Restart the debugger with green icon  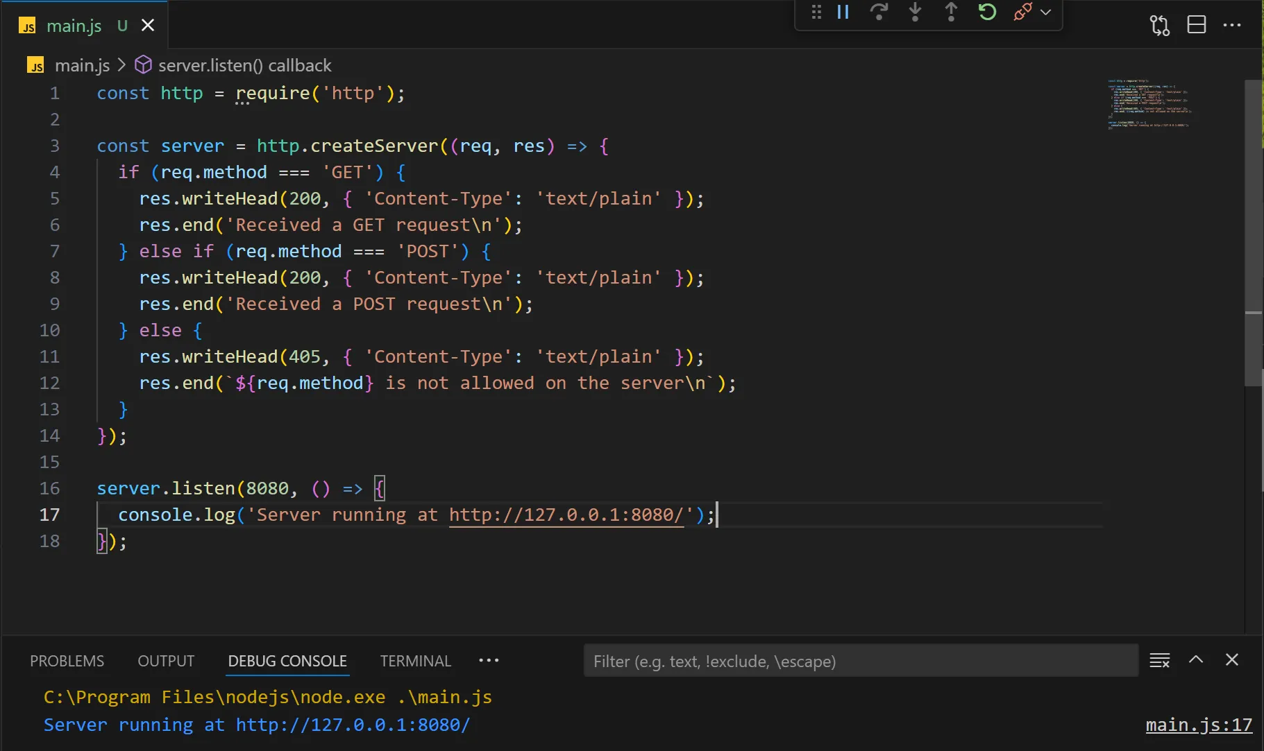click(x=987, y=12)
